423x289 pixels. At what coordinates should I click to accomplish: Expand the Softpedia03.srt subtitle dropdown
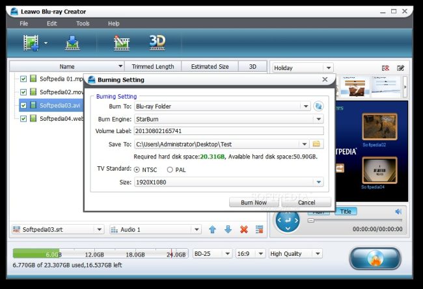click(x=99, y=229)
